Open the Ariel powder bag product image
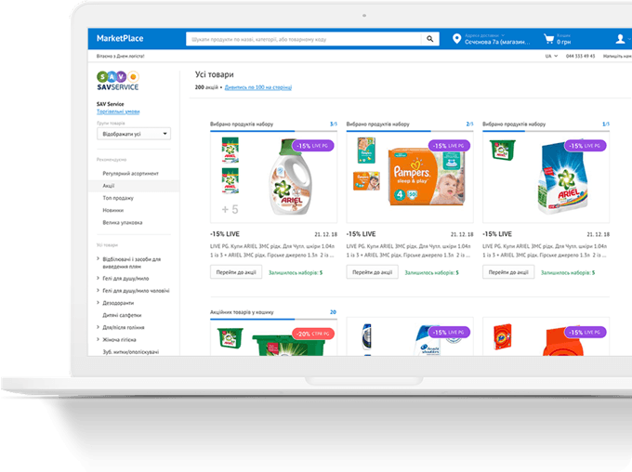632x472 pixels. (562, 178)
